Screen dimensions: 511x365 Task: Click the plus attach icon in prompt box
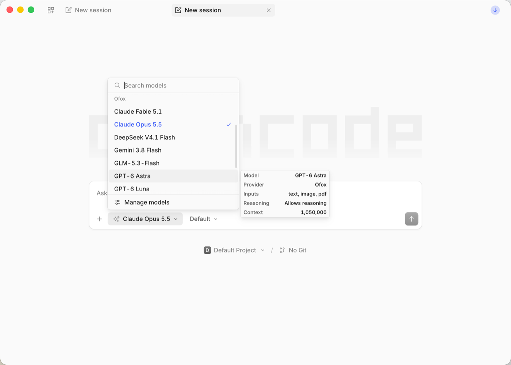coord(99,219)
